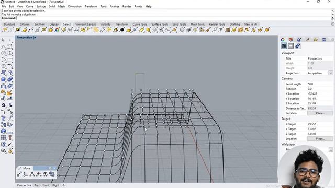
Task: Select the Circle tool in left sidebar
Action: click(4, 53)
